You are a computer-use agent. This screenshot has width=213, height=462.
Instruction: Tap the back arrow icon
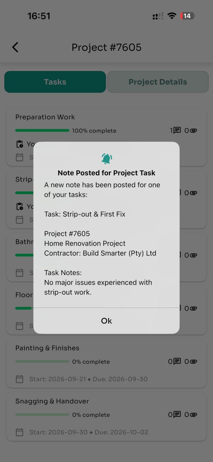click(15, 47)
